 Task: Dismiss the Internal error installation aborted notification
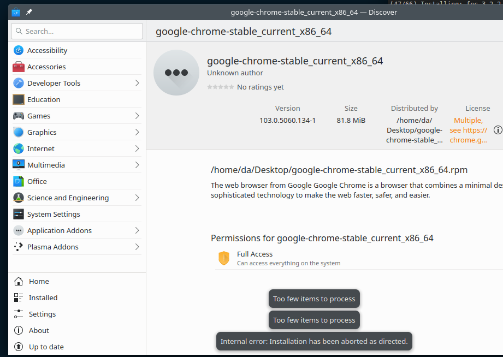(314, 341)
